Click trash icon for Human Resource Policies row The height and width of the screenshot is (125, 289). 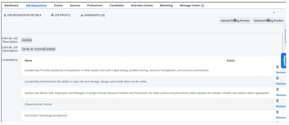[x=277, y=90]
